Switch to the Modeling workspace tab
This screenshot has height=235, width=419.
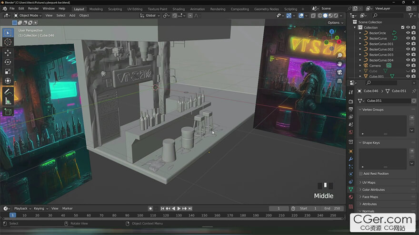click(x=96, y=9)
